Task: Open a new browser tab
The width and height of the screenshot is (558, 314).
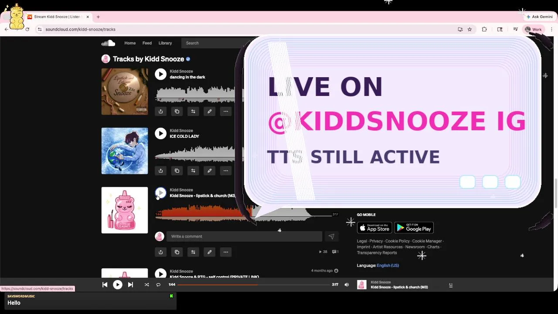Action: pos(98,17)
